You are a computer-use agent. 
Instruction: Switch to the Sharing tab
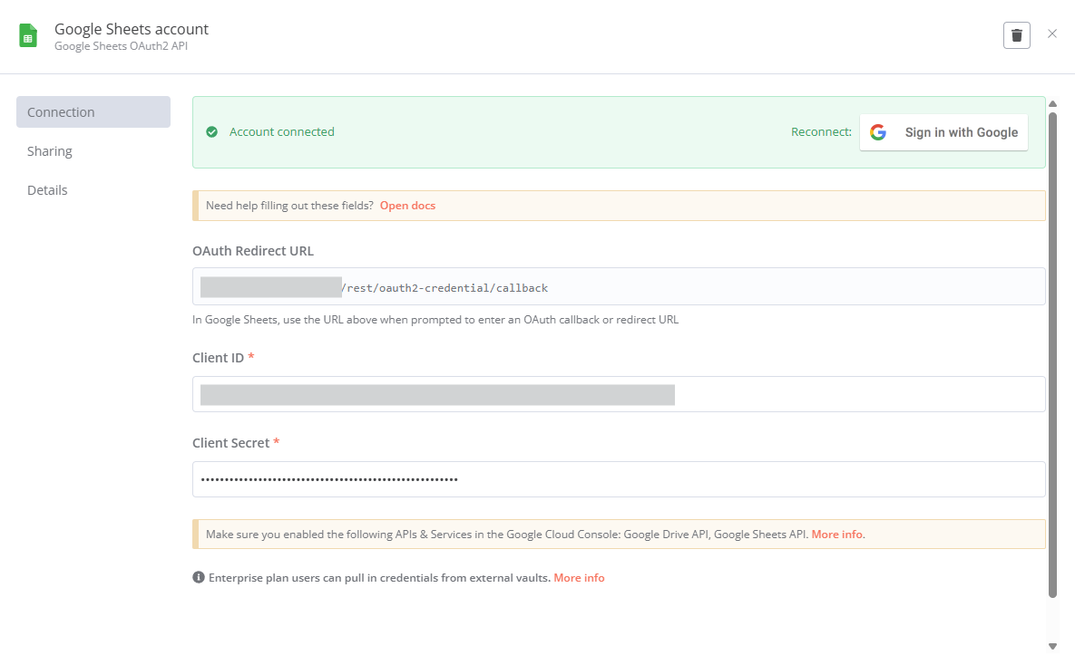coord(49,151)
